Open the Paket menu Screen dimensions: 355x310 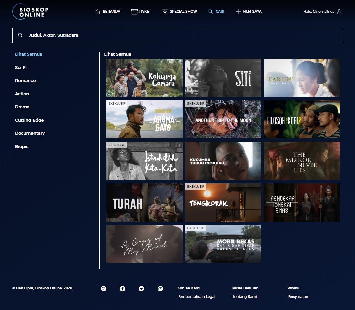click(x=145, y=11)
